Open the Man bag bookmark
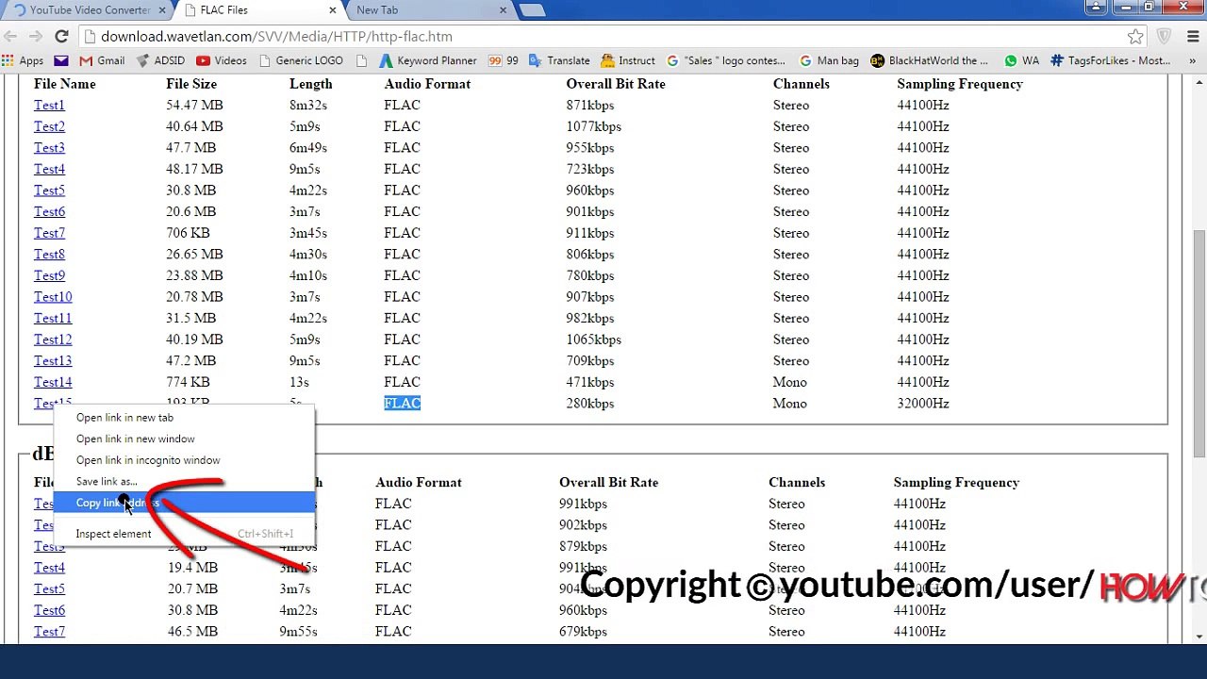Screen dimensions: 1207x679 coord(829,60)
